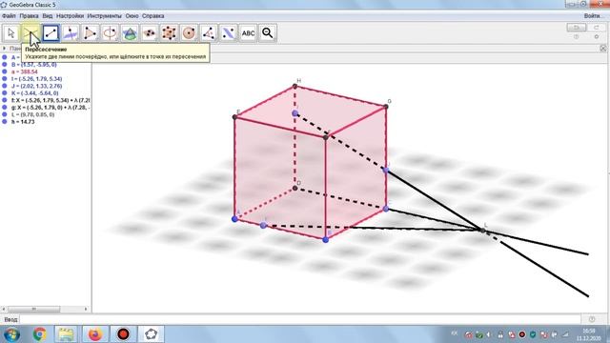Select the Move arrow tool
This screenshot has height=343, width=610.
(11, 33)
